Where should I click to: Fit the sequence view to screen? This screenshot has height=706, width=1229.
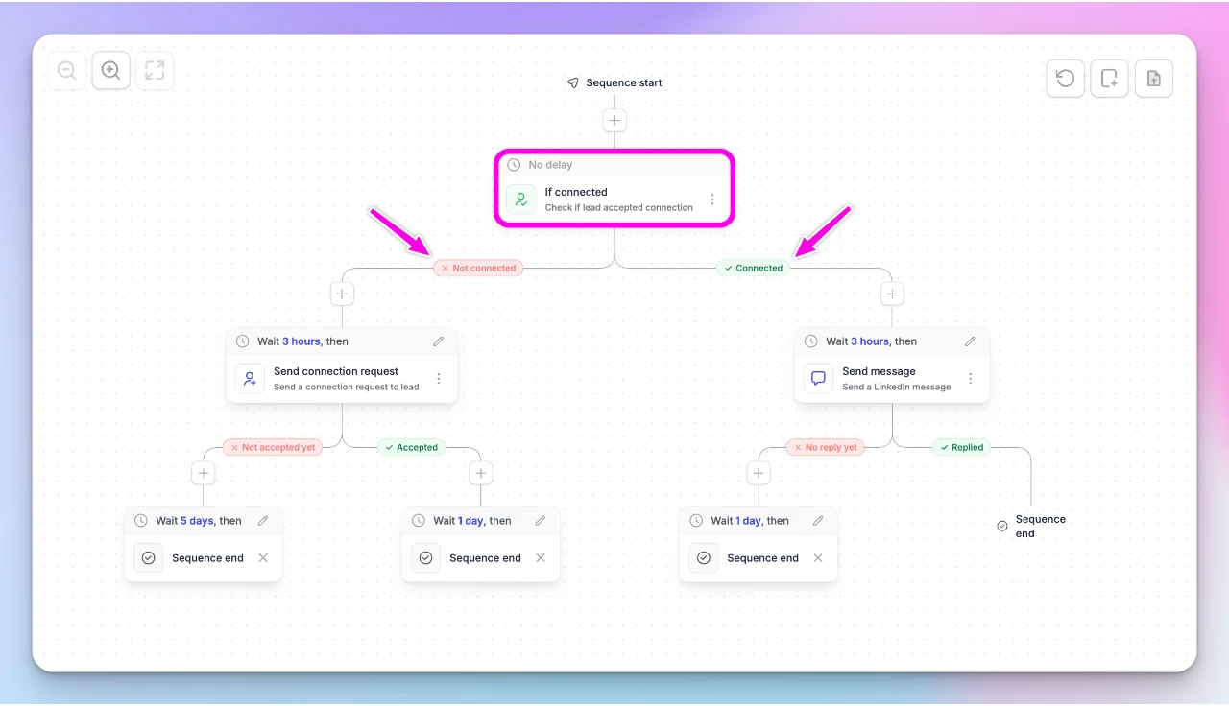[155, 70]
